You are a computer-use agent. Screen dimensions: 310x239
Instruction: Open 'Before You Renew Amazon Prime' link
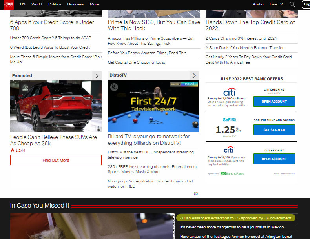147,53
